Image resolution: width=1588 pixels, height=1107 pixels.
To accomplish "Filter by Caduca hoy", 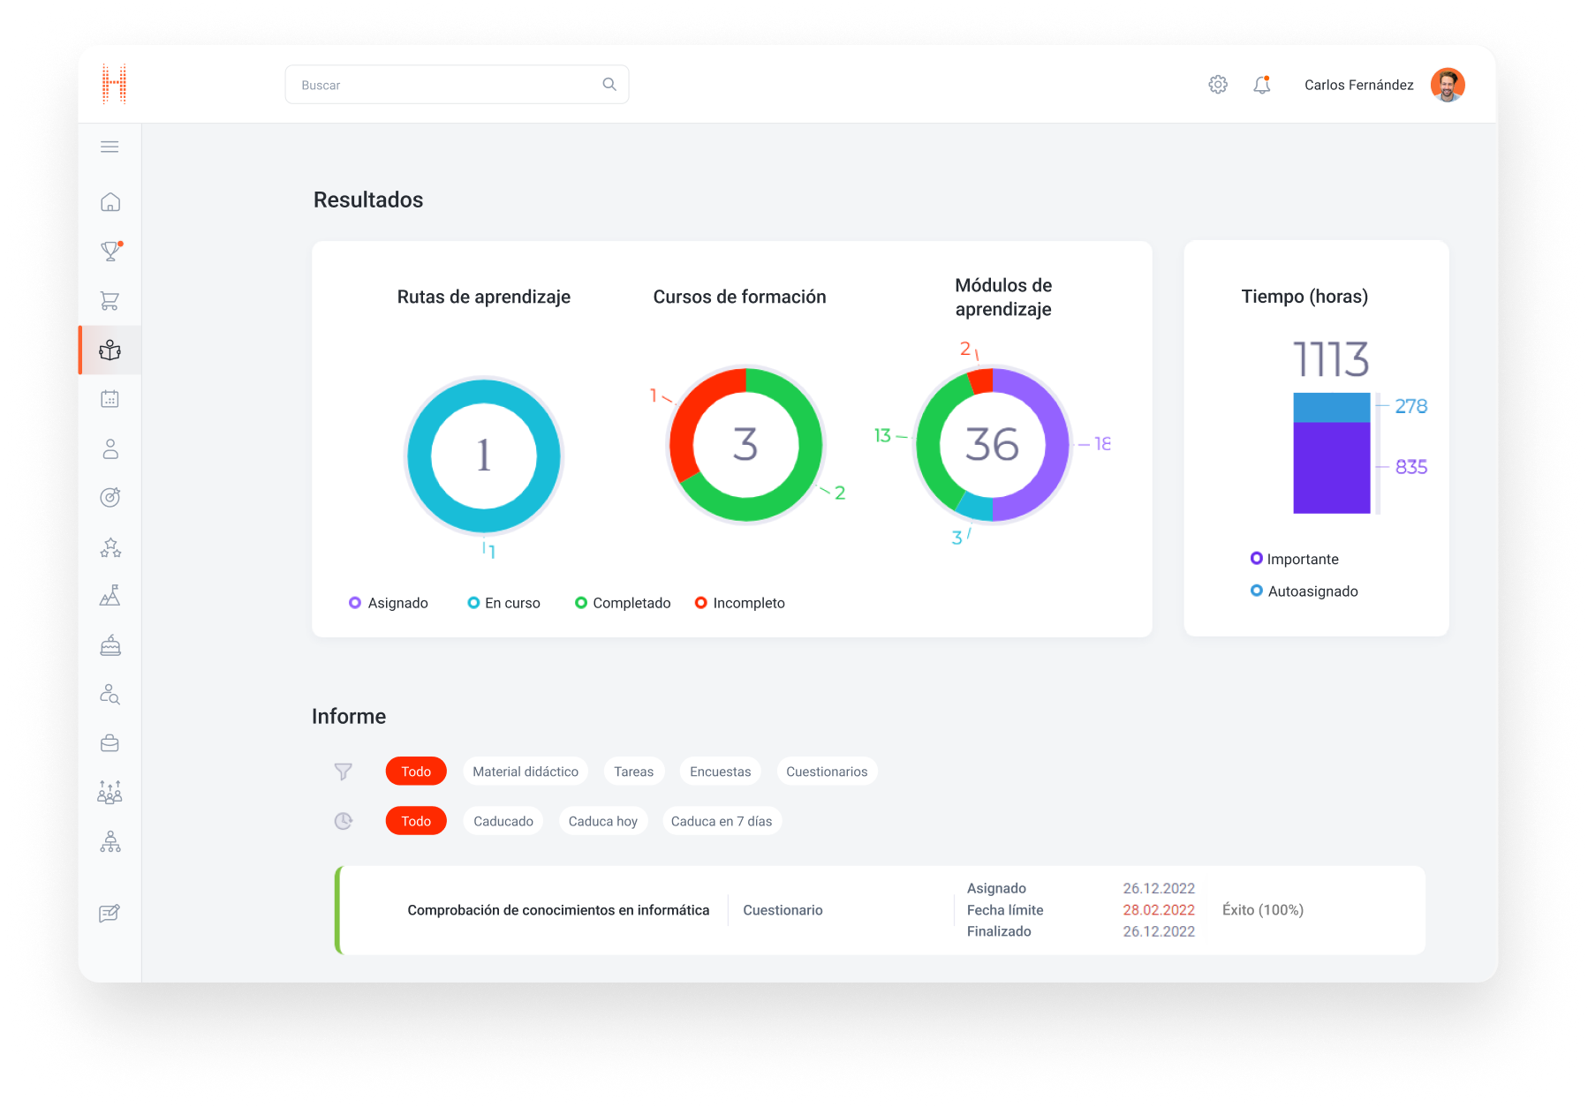I will tap(603, 821).
